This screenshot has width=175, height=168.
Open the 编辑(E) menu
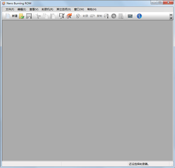pos(22,10)
